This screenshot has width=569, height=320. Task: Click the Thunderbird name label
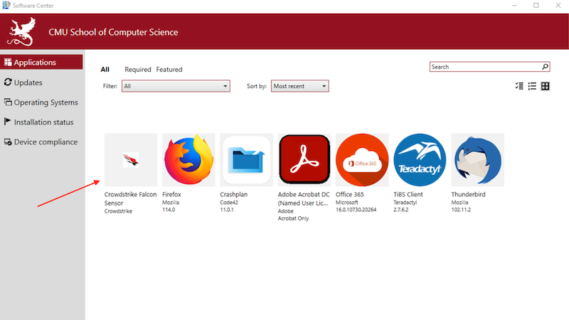[x=468, y=194]
